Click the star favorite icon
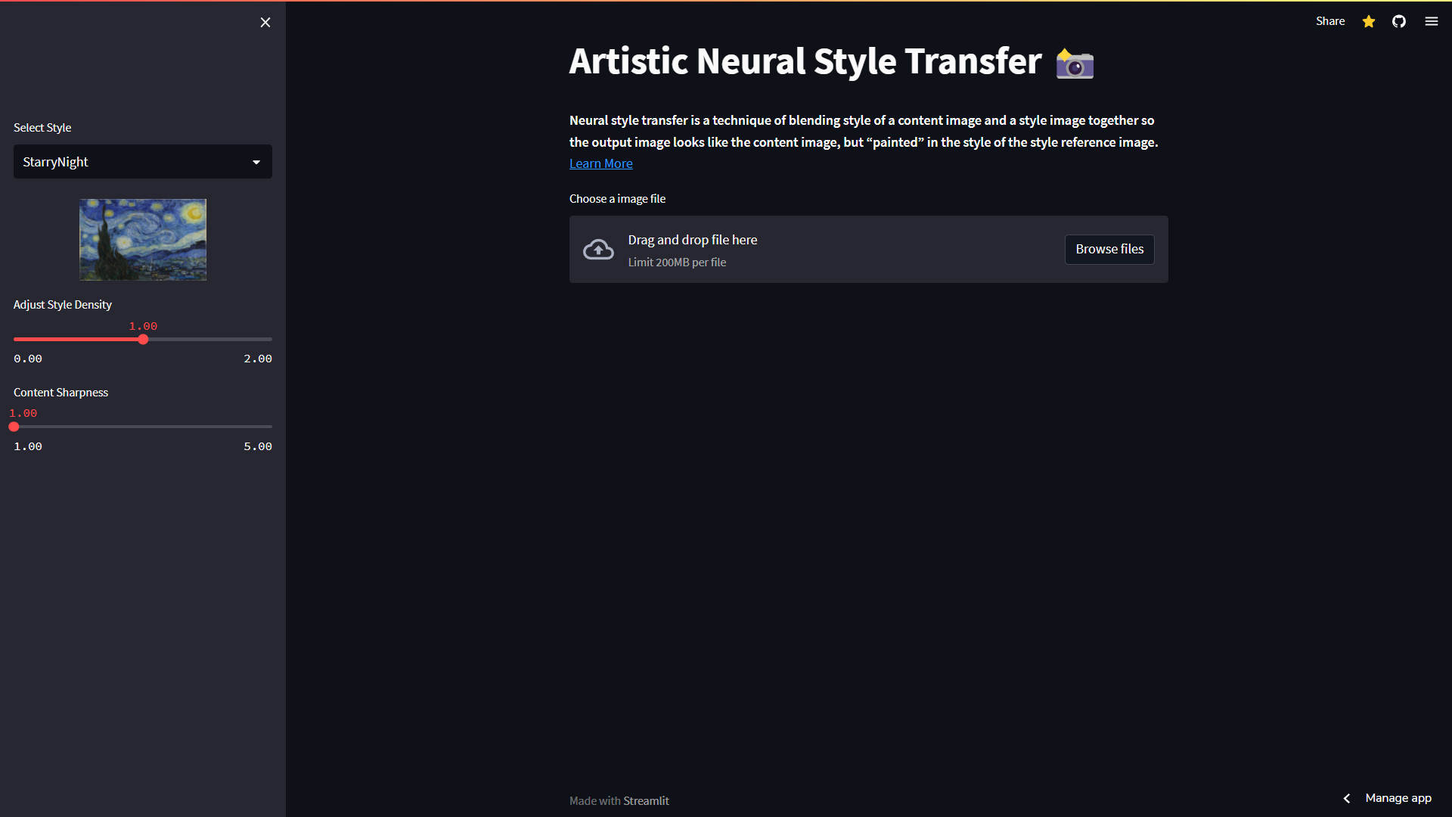The width and height of the screenshot is (1452, 817). click(x=1369, y=21)
